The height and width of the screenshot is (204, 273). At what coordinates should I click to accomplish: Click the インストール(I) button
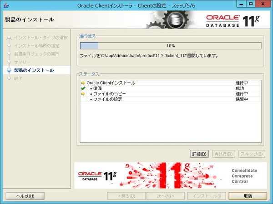click(x=207, y=196)
